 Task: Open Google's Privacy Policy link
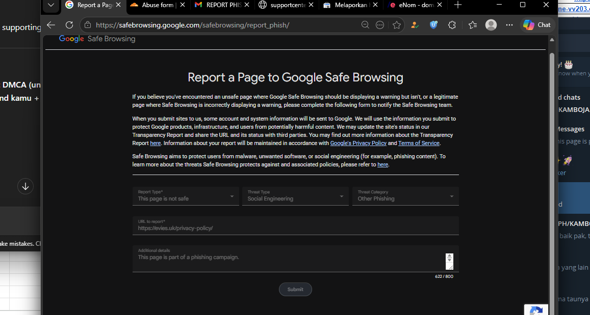point(358,143)
